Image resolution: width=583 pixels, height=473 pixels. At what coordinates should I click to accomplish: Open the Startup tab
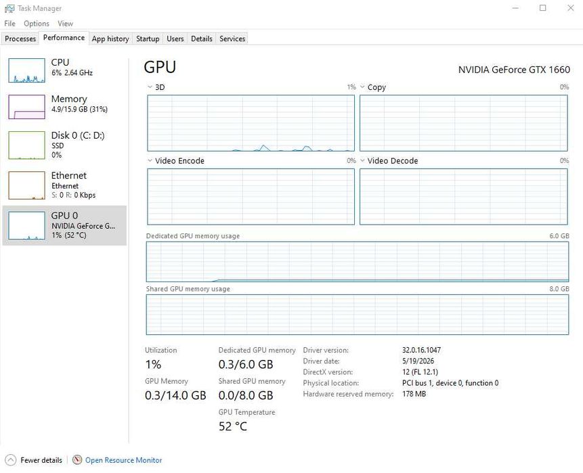click(148, 39)
